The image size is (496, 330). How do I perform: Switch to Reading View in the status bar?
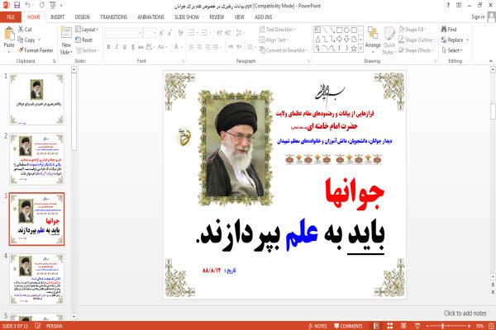[x=403, y=326]
